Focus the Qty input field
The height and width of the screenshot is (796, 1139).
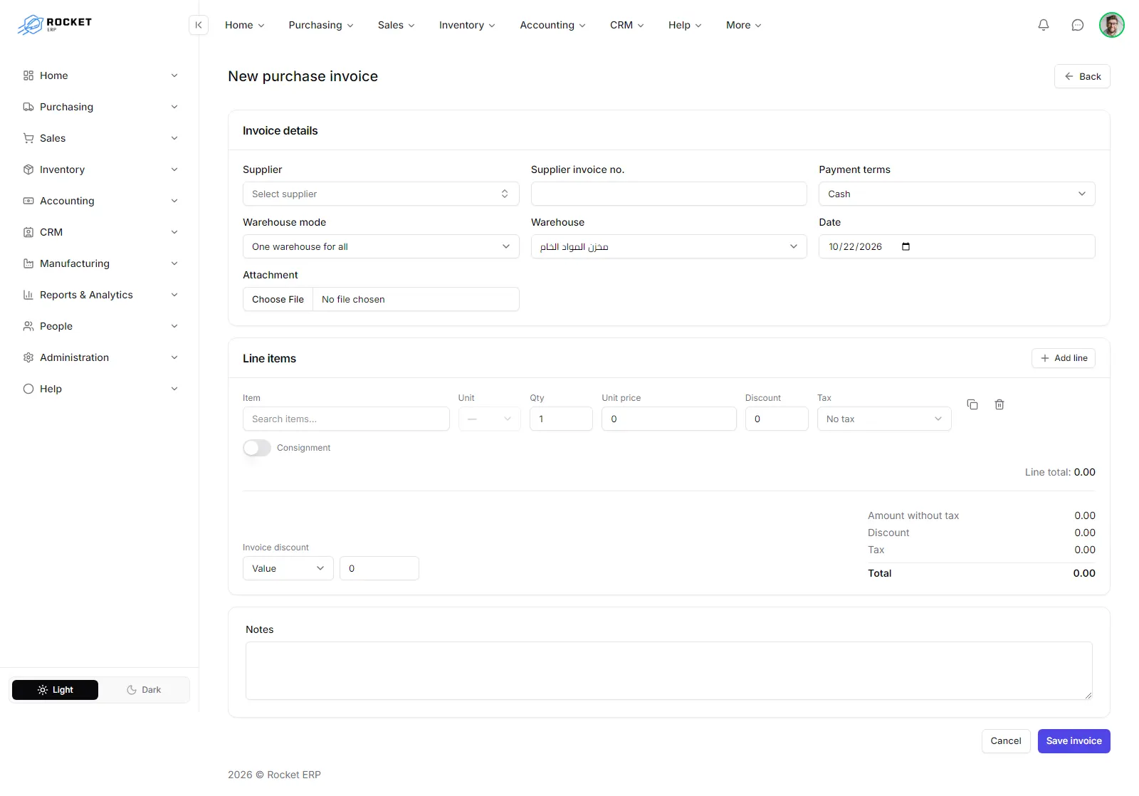561,419
